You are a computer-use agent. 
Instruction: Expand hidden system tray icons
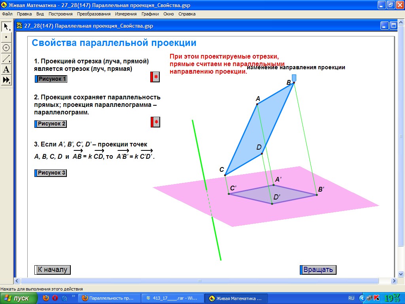pyautogui.click(x=361, y=298)
